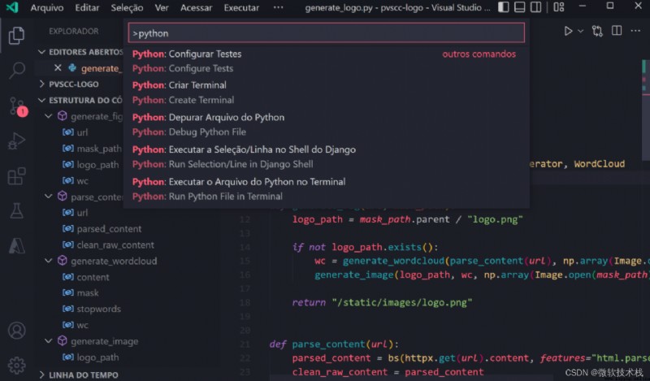Viewport: 650px width, 381px height.
Task: Open the Acessar menu
Action: coord(196,7)
